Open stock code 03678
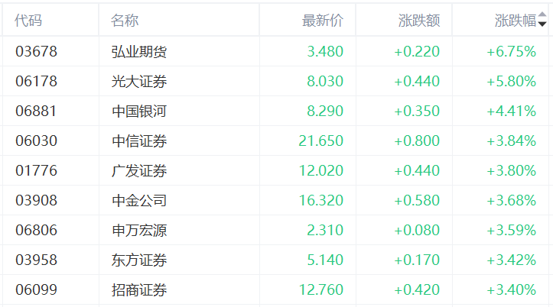The width and height of the screenshot is (553, 307). click(x=36, y=51)
